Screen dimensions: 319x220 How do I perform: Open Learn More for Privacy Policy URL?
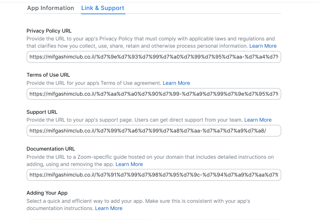tap(263, 46)
